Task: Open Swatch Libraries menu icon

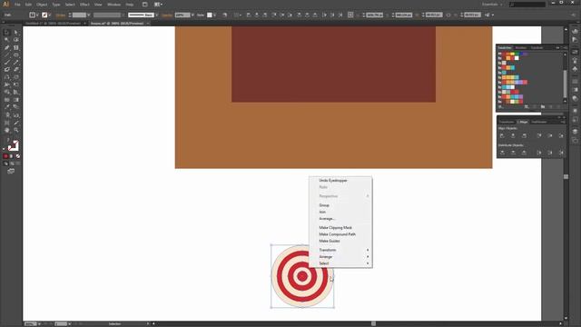Action: coord(500,107)
